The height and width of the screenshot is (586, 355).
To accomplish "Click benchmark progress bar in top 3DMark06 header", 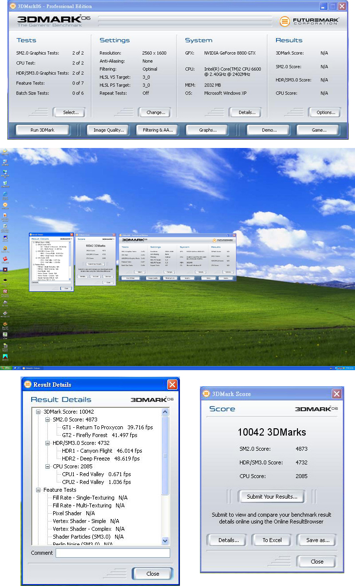I will pos(184,21).
